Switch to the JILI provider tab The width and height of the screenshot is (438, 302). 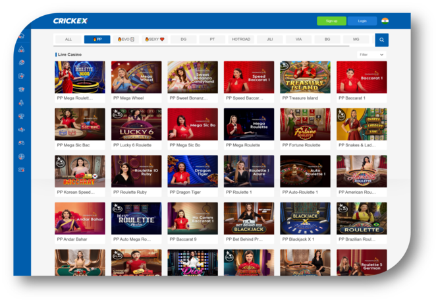pos(269,40)
